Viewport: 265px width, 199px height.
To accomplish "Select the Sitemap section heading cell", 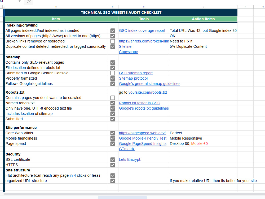I will pos(56,57).
